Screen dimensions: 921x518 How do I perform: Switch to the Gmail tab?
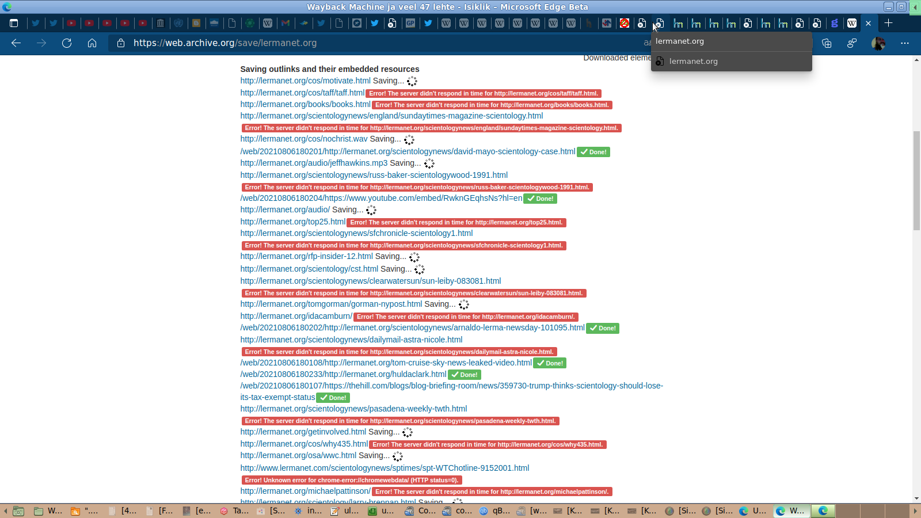pyautogui.click(x=286, y=23)
